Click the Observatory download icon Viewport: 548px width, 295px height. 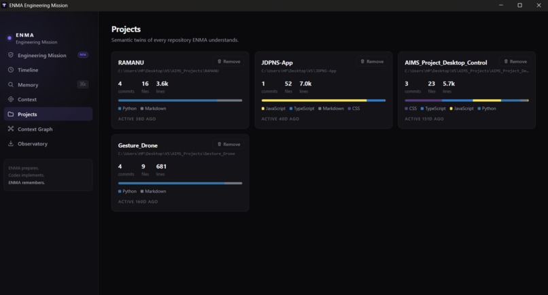11,143
